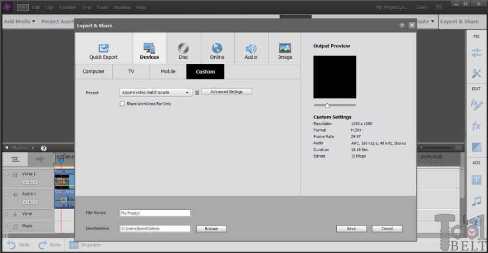
Task: Open the File menu
Action: (23, 7)
